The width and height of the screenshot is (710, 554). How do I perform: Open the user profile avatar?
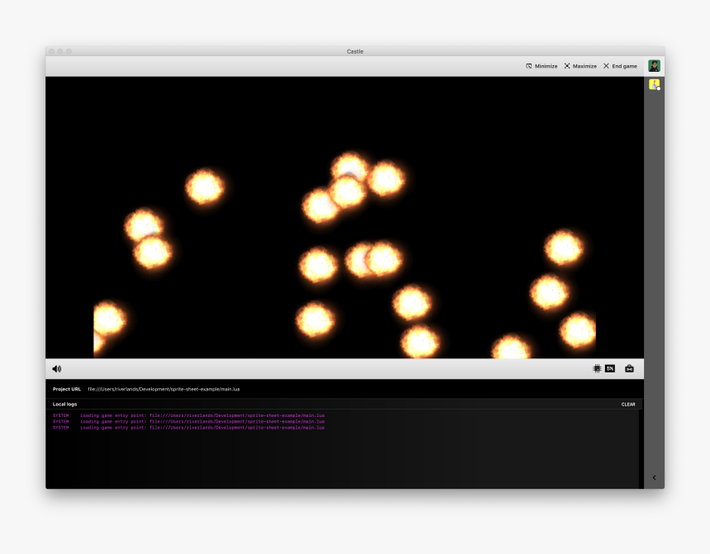[654, 66]
